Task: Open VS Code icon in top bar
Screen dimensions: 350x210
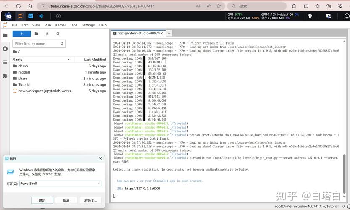Action: click(41, 16)
